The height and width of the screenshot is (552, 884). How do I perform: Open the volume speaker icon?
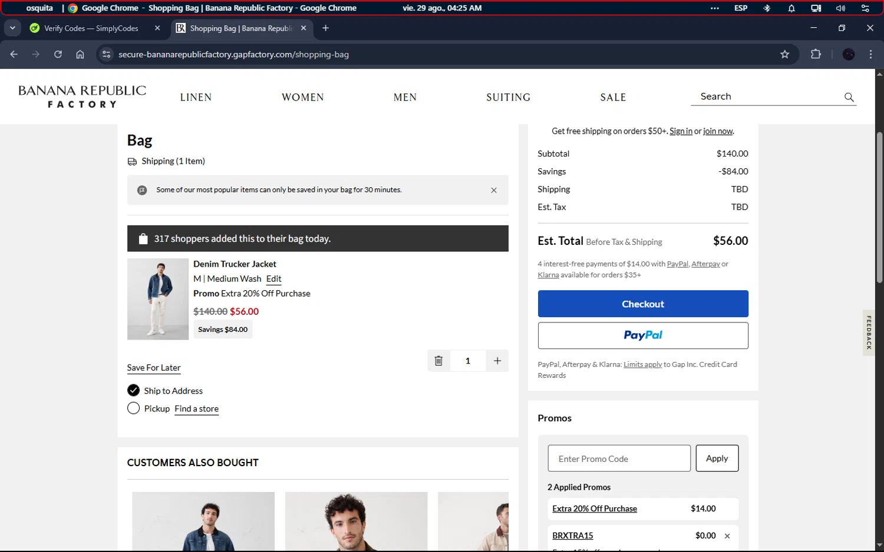pyautogui.click(x=840, y=8)
